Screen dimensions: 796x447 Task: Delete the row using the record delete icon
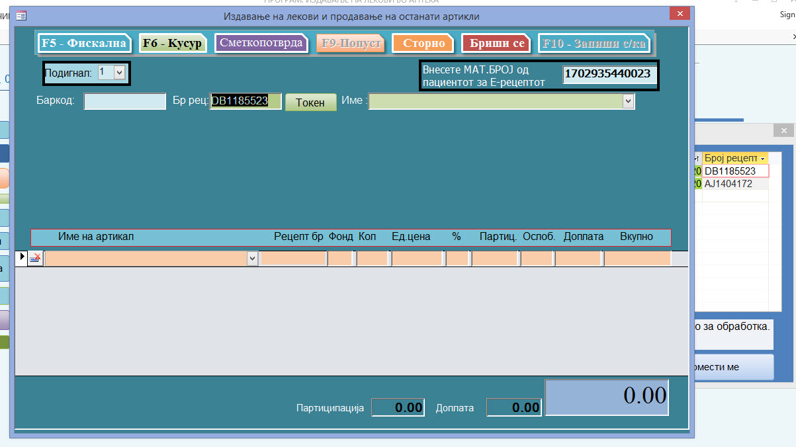tap(36, 259)
